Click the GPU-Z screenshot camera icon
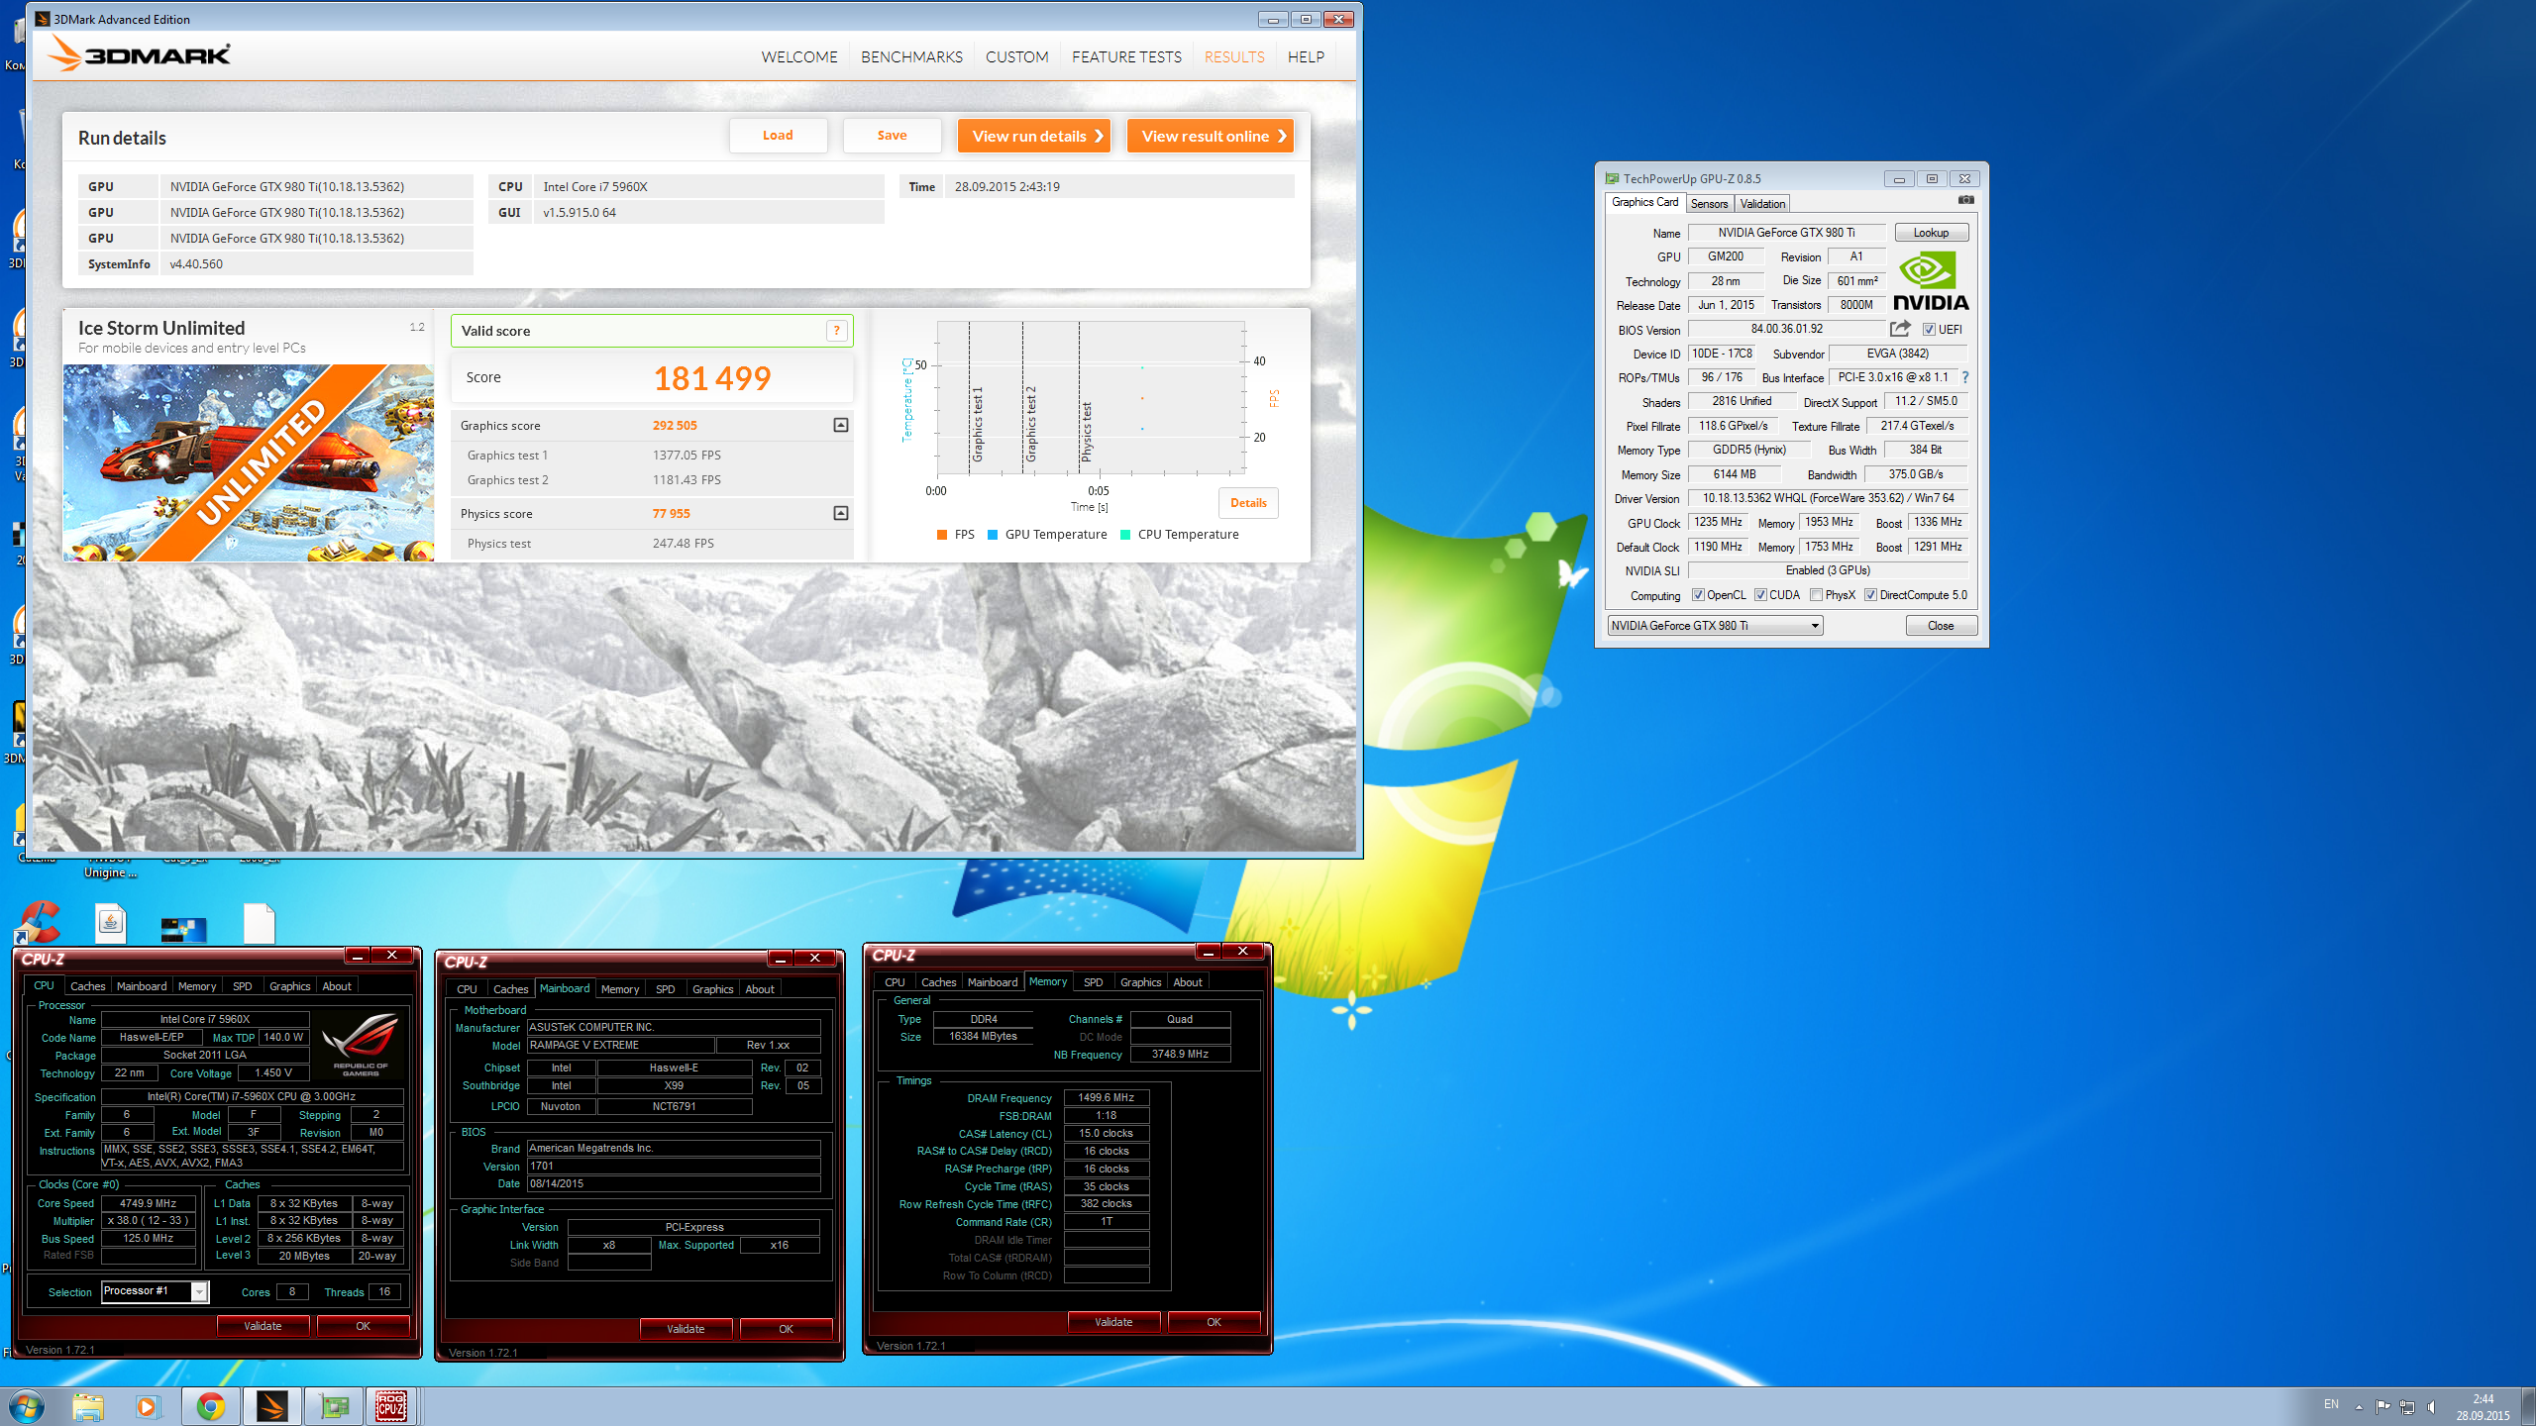 (x=1965, y=200)
